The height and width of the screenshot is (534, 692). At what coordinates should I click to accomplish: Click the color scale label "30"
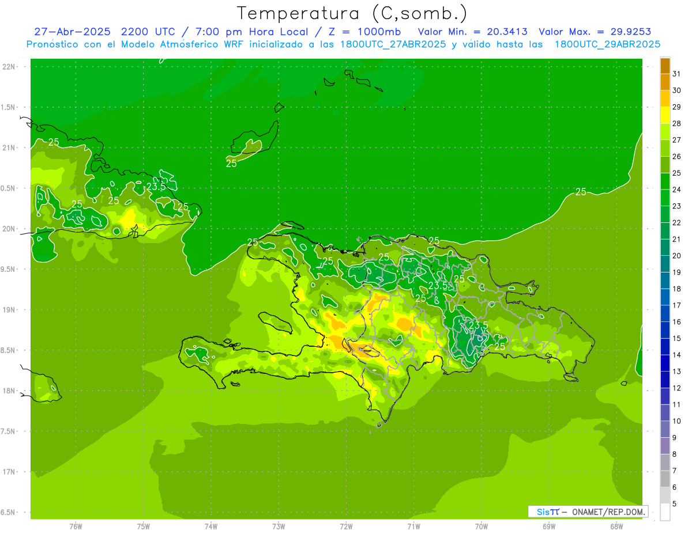pyautogui.click(x=676, y=90)
